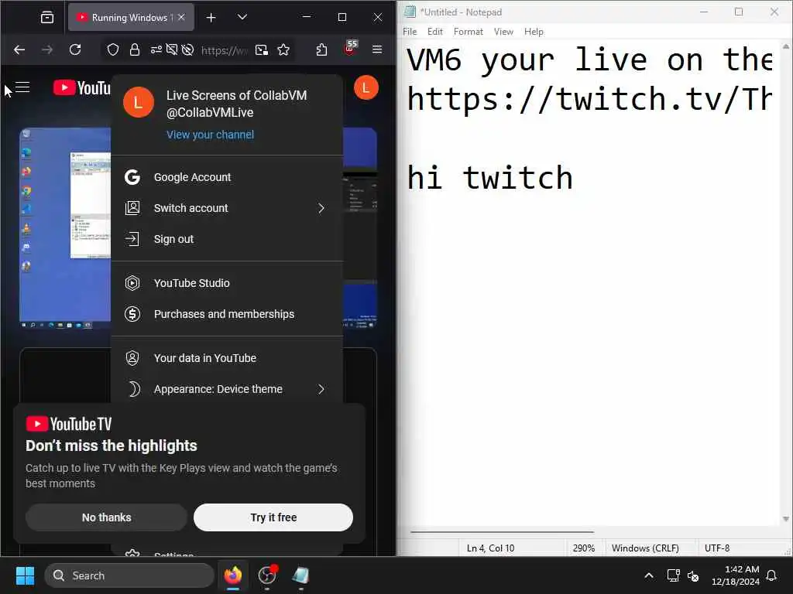Click Try it free button

273,517
